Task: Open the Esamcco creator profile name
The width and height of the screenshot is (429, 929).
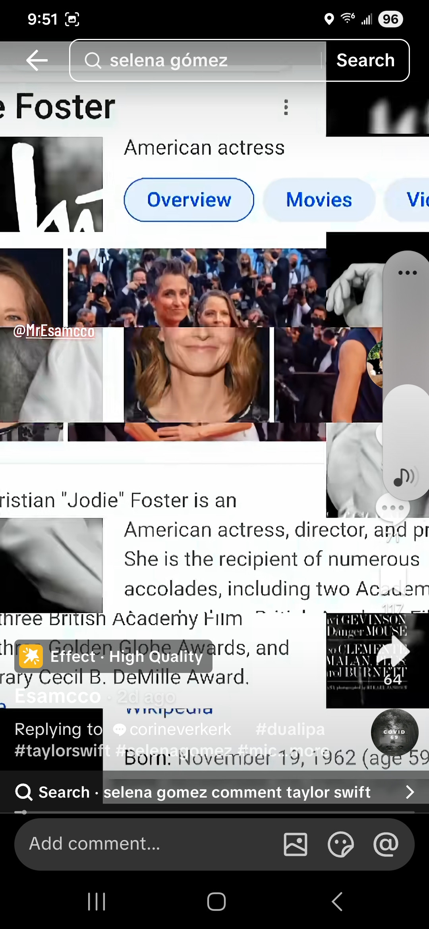Action: coord(58,696)
